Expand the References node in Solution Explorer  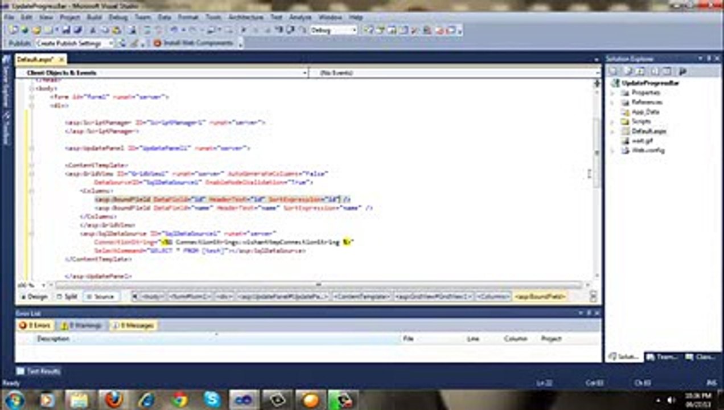[x=612, y=102]
